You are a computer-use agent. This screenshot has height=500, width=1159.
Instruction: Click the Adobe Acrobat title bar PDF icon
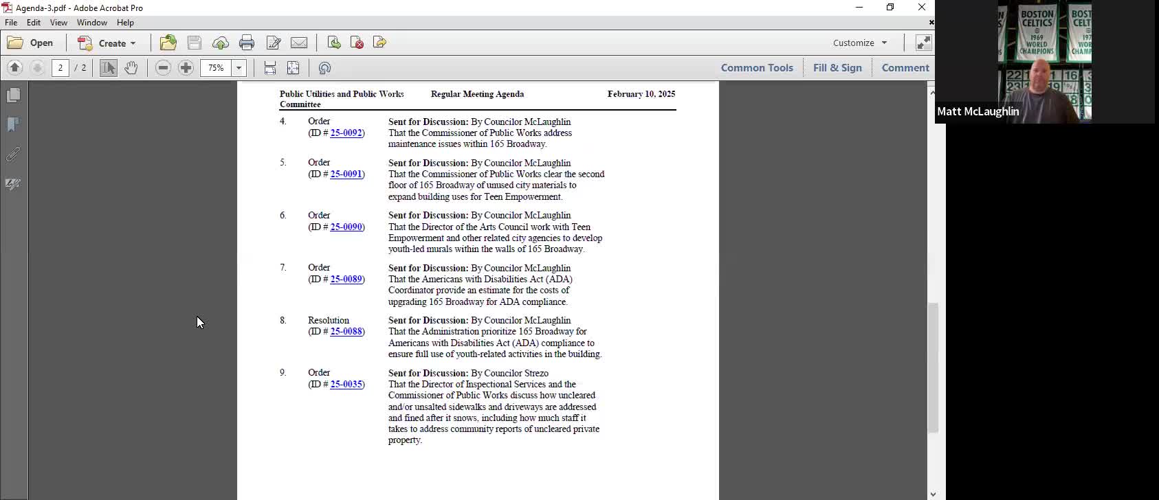coord(7,8)
